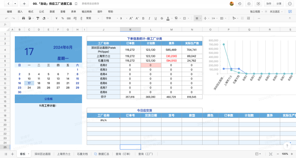296x158 pixels.
Task: Click the eraser clear format icon
Action: [44, 18]
